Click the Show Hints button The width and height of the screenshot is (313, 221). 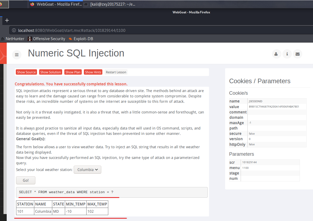tap(93, 72)
